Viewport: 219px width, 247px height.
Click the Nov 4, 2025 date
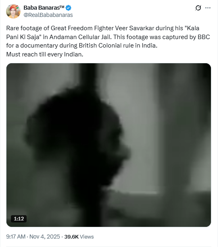pos(45,237)
